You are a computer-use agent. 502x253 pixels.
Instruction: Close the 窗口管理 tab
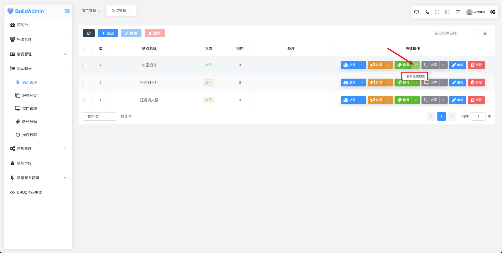pyautogui.click(x=99, y=11)
